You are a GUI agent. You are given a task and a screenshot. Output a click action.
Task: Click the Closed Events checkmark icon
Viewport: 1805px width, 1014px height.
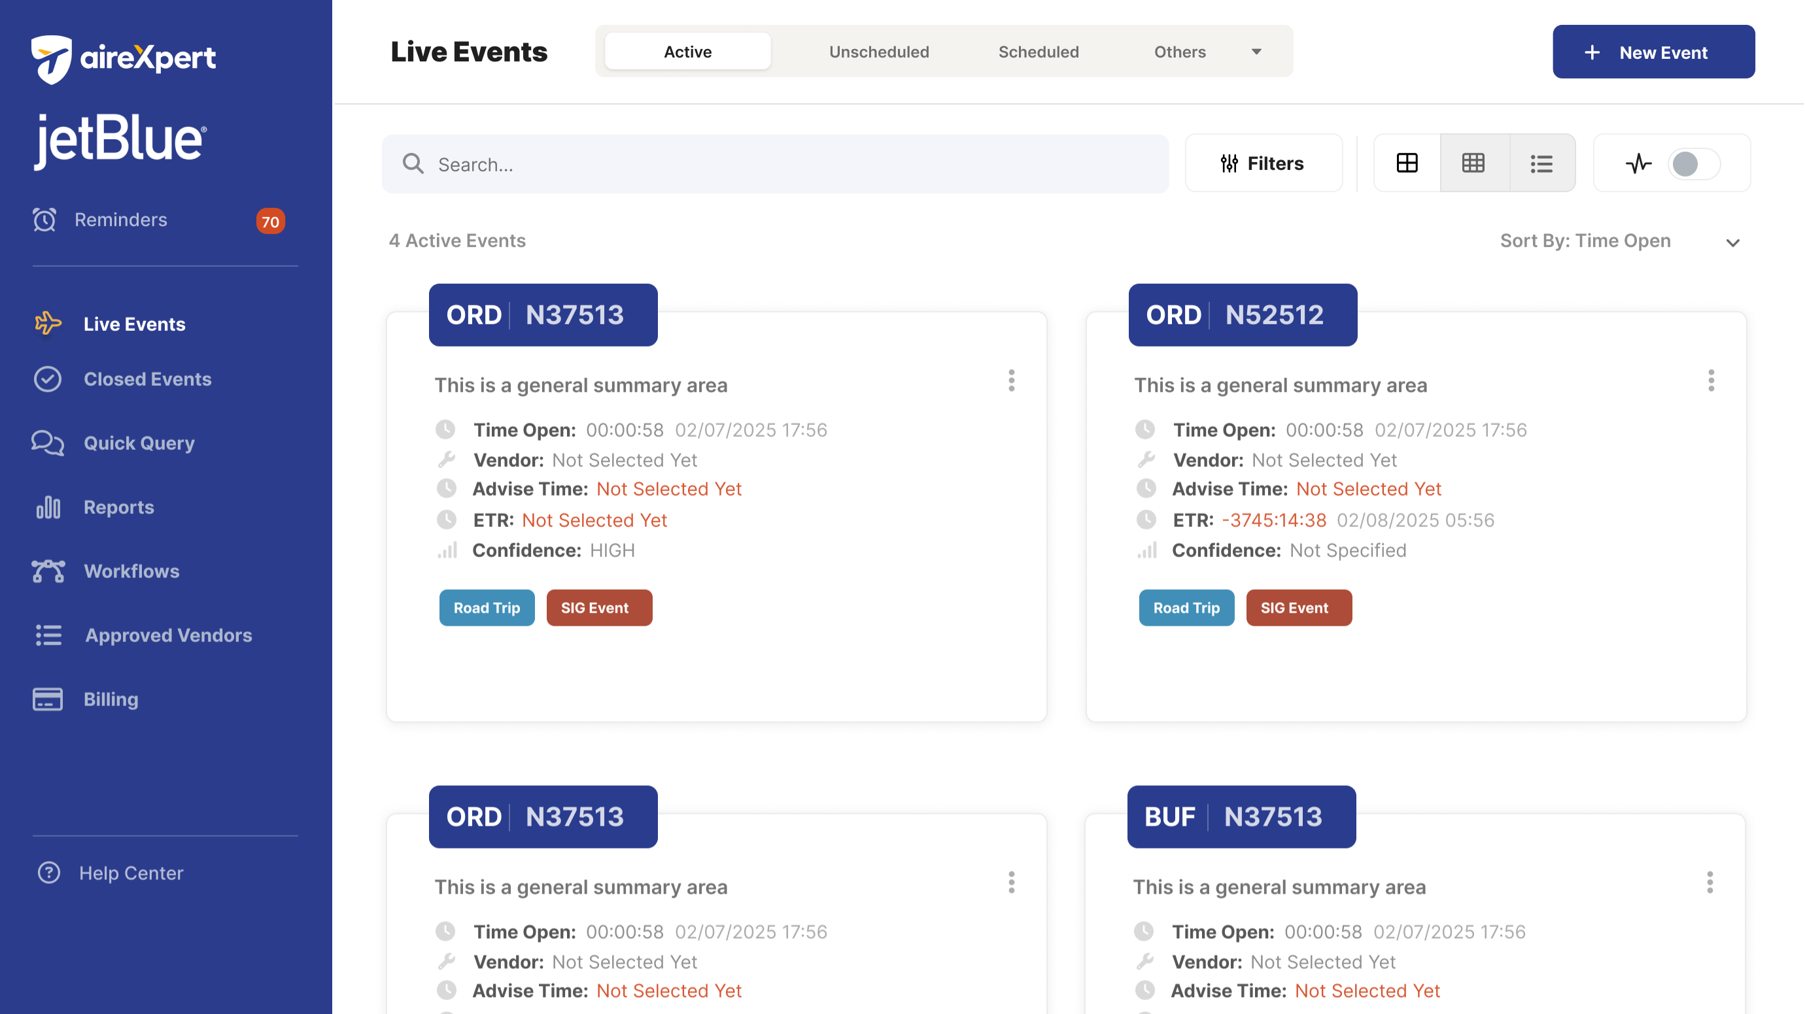point(48,379)
